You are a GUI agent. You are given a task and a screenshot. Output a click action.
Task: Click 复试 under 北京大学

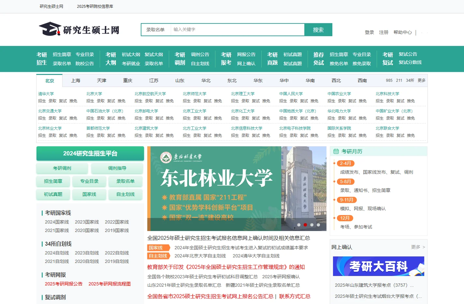(x=111, y=101)
